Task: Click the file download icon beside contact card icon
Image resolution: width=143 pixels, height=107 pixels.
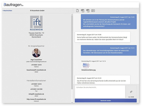Action: (x=88, y=11)
